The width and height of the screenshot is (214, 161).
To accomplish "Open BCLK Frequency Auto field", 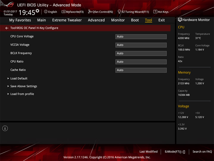I will tap(141, 53).
